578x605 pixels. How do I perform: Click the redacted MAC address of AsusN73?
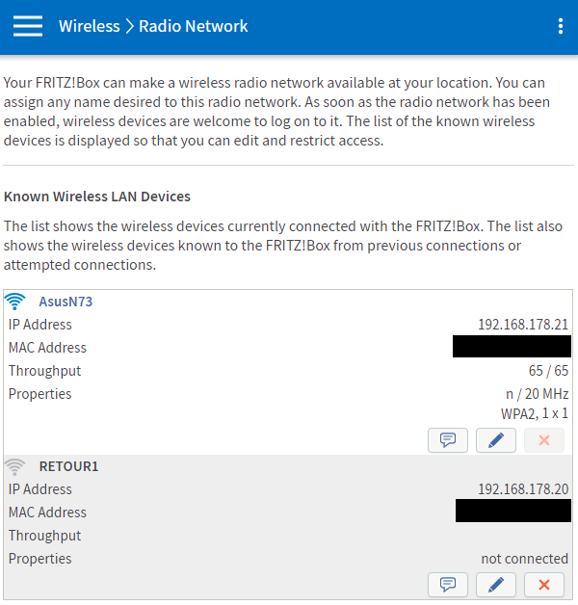(x=512, y=347)
